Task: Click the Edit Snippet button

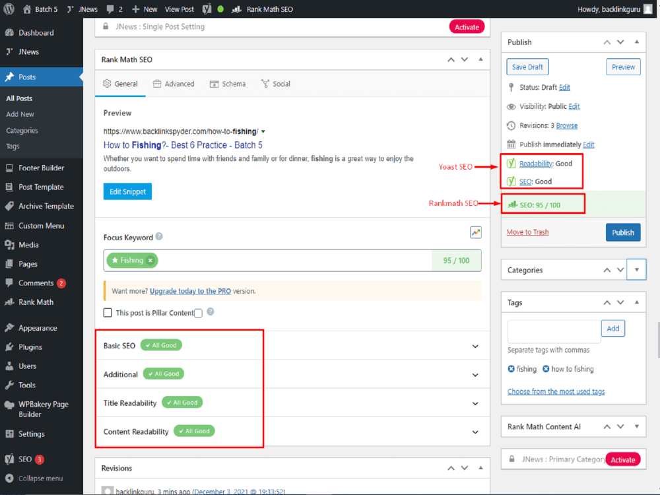Action: coord(127,191)
